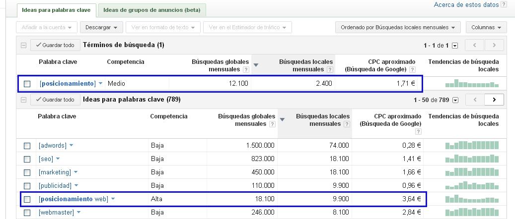
Task: Open help icon for CPC aproximado in search terms
Action: 413,69
